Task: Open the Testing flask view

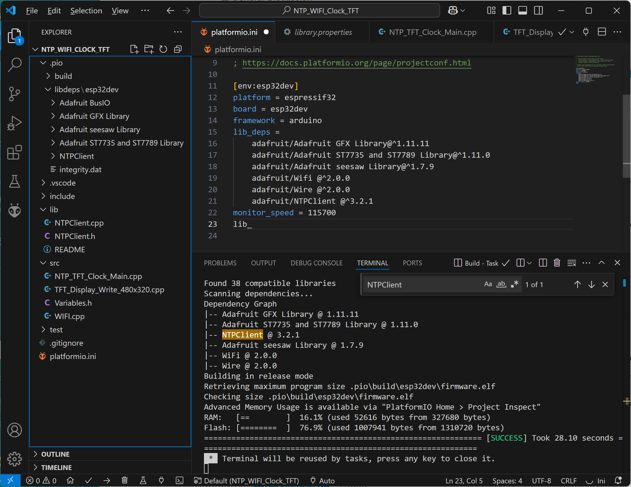Action: 15,181
